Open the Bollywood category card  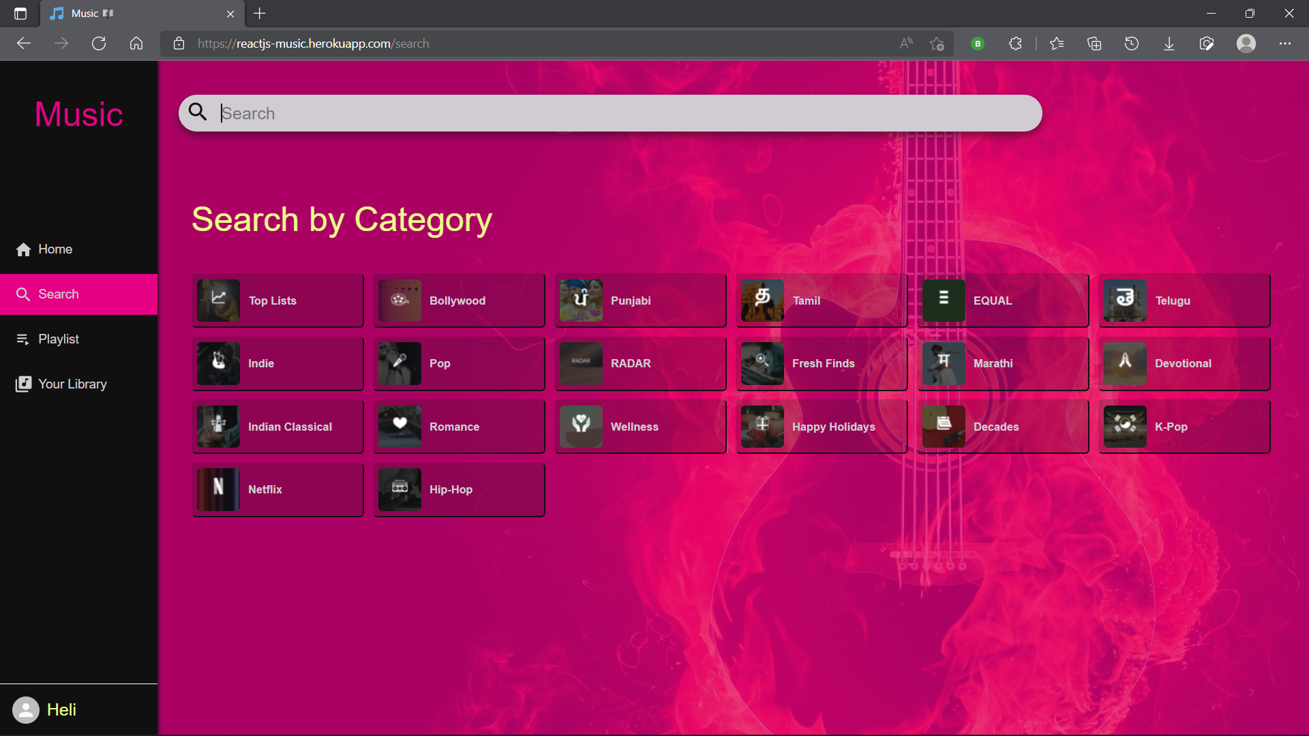click(458, 301)
